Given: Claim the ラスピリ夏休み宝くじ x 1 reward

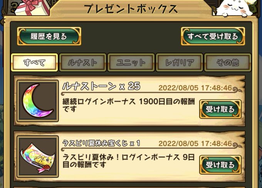Looking at the screenshot, I should [x=220, y=165].
